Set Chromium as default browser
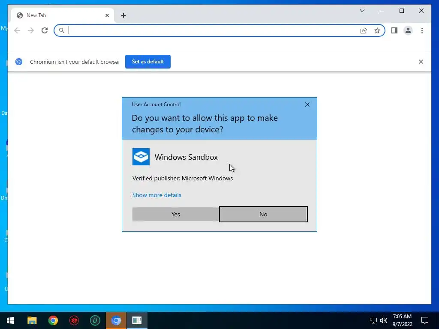 (x=148, y=62)
